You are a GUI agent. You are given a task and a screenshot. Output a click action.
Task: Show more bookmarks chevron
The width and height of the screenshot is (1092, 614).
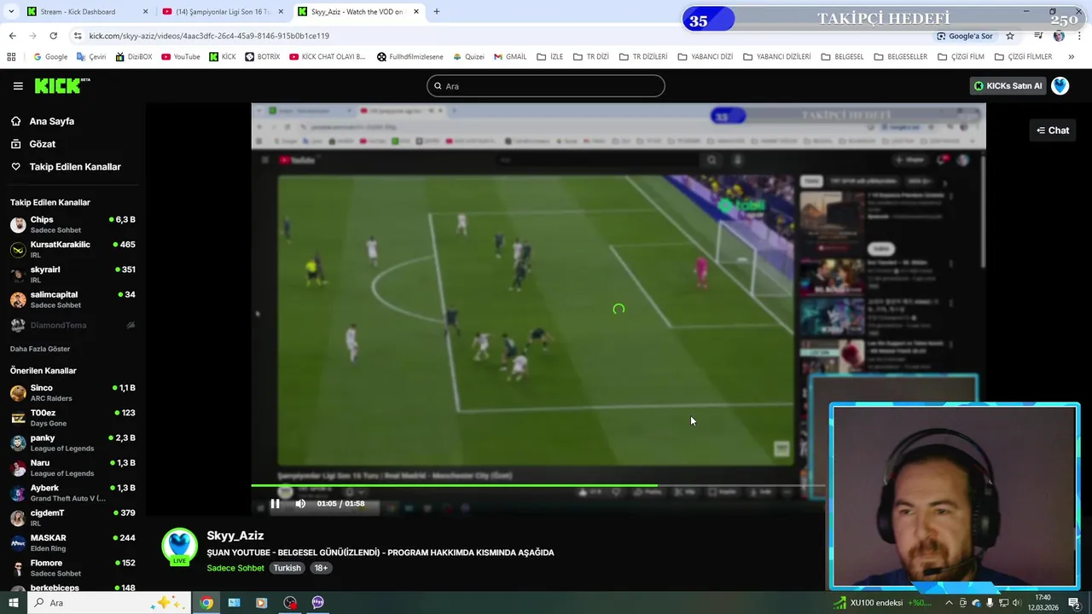[1072, 57]
